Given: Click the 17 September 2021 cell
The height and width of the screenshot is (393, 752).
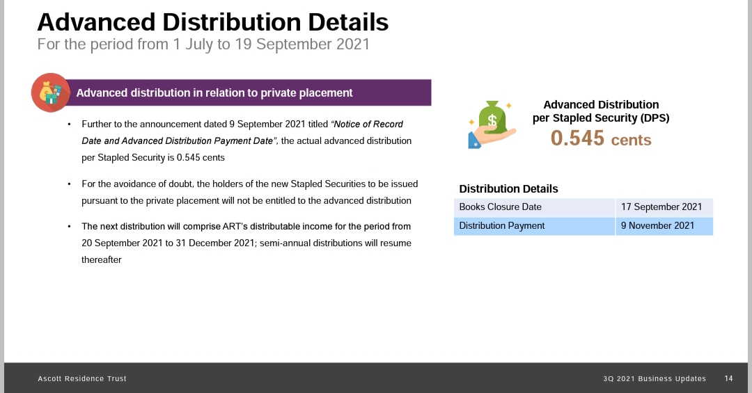Looking at the screenshot, I should tap(664, 207).
